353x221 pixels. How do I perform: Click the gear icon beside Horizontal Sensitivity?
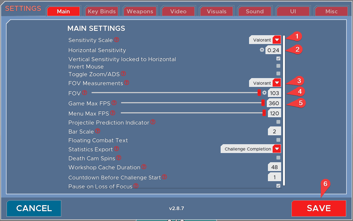coord(262,50)
